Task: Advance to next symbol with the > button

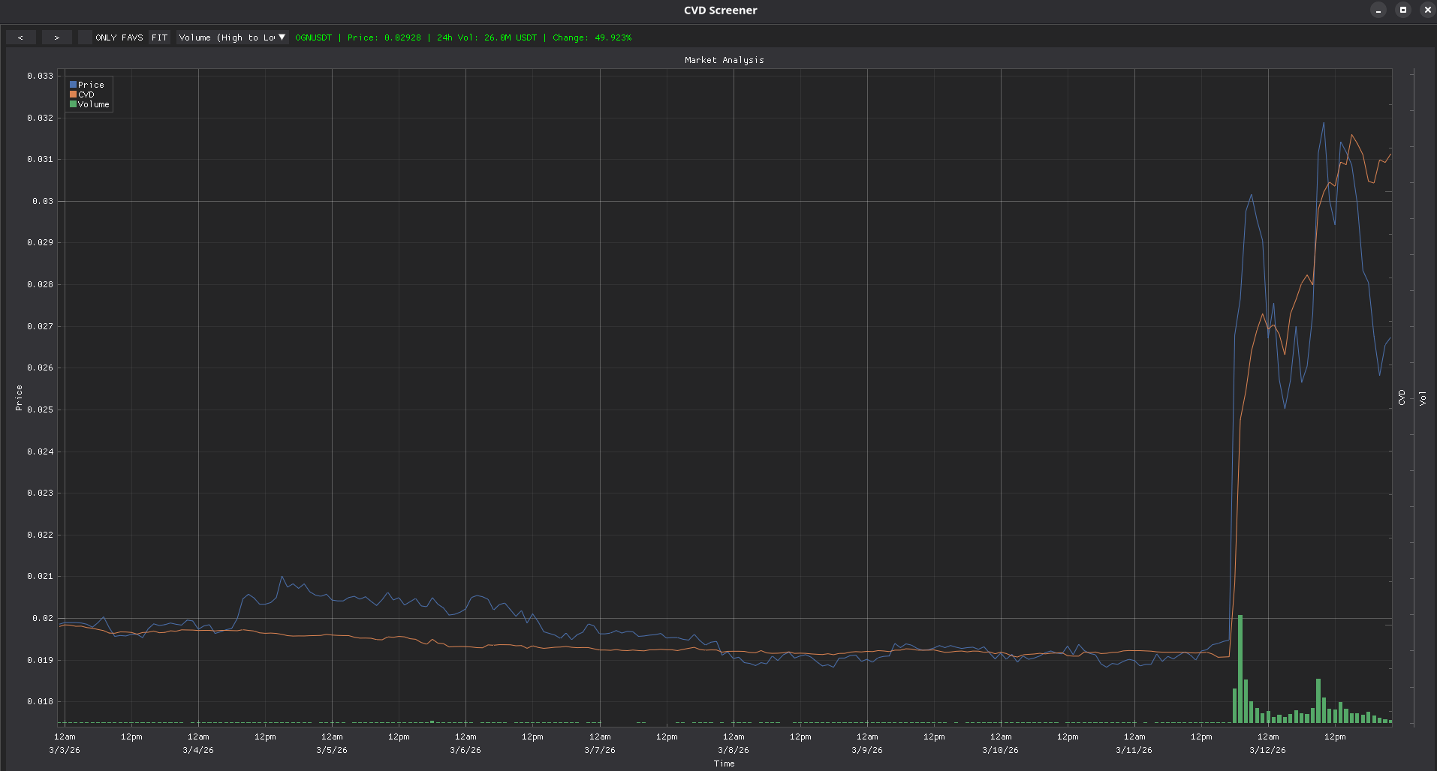Action: coord(56,37)
